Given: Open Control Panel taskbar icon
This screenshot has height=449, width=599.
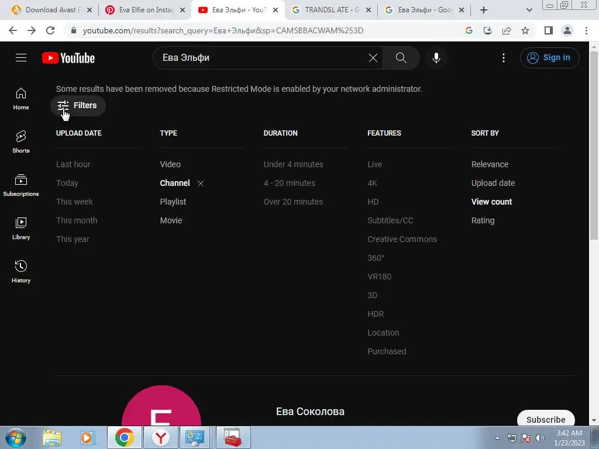Looking at the screenshot, I should (x=194, y=437).
